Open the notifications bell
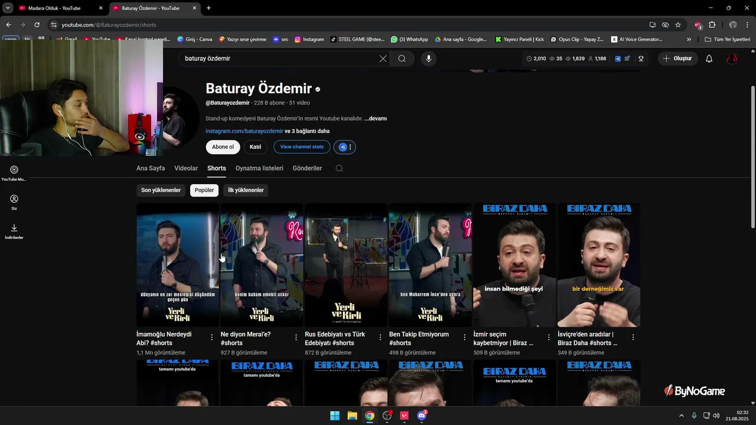This screenshot has height=425, width=756. click(x=709, y=58)
